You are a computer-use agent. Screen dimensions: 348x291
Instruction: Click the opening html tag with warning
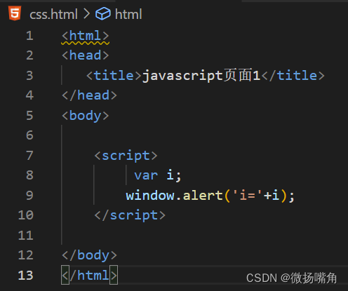point(86,36)
